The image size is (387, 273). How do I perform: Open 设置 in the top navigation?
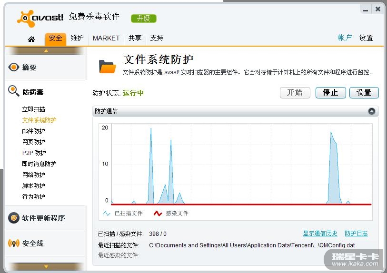click(366, 38)
